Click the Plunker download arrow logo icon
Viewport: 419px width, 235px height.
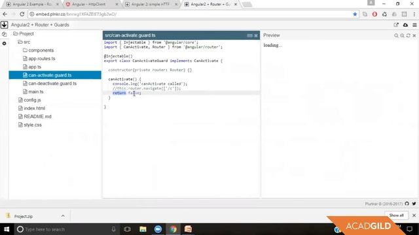(x=5, y=25)
